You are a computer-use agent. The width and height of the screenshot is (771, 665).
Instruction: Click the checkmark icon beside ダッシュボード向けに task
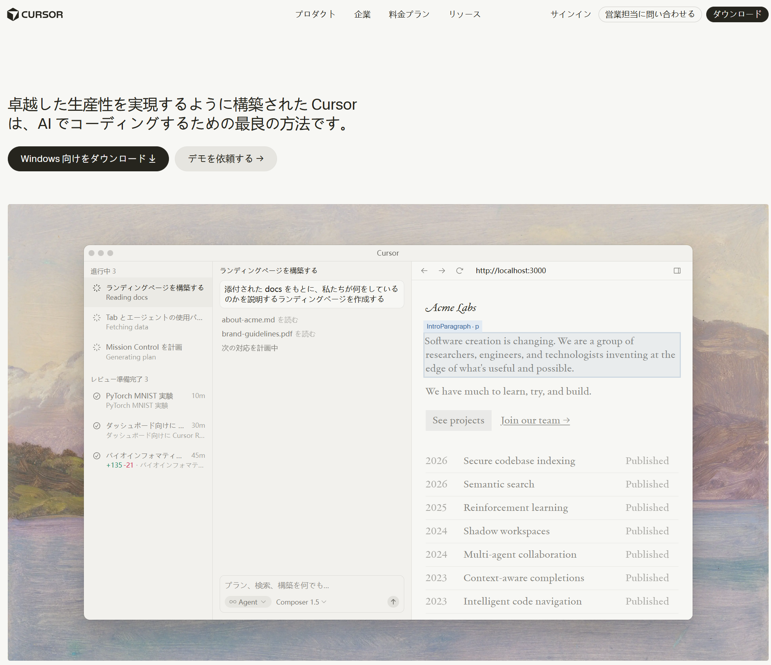coord(97,425)
